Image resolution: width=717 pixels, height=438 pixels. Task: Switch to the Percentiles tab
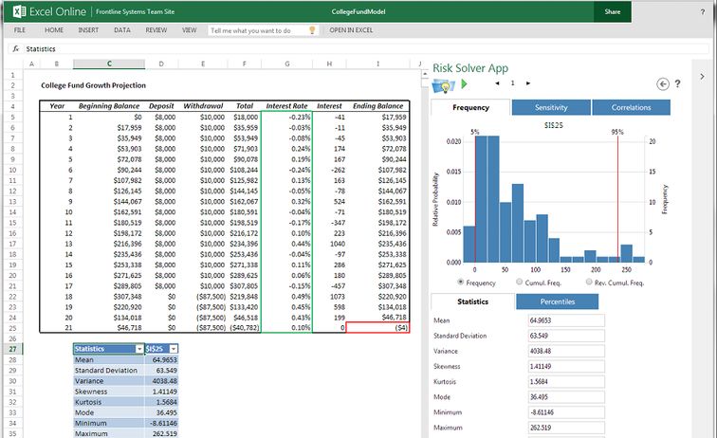557,301
